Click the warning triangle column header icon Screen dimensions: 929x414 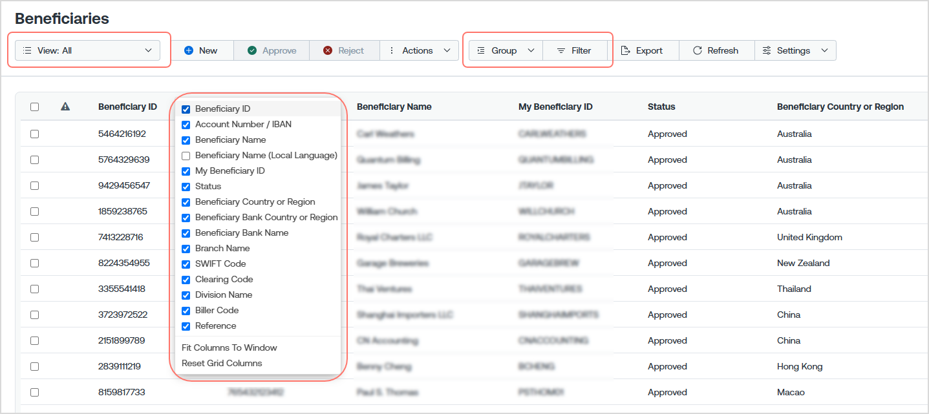(65, 107)
